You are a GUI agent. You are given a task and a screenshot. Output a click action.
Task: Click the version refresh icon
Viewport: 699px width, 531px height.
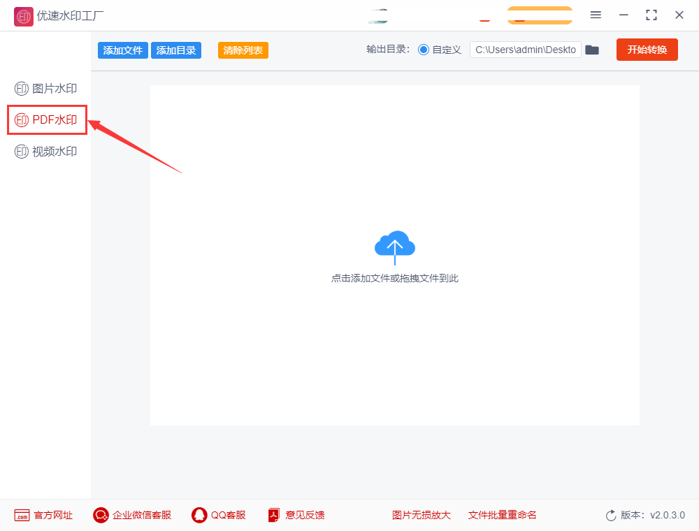point(611,516)
